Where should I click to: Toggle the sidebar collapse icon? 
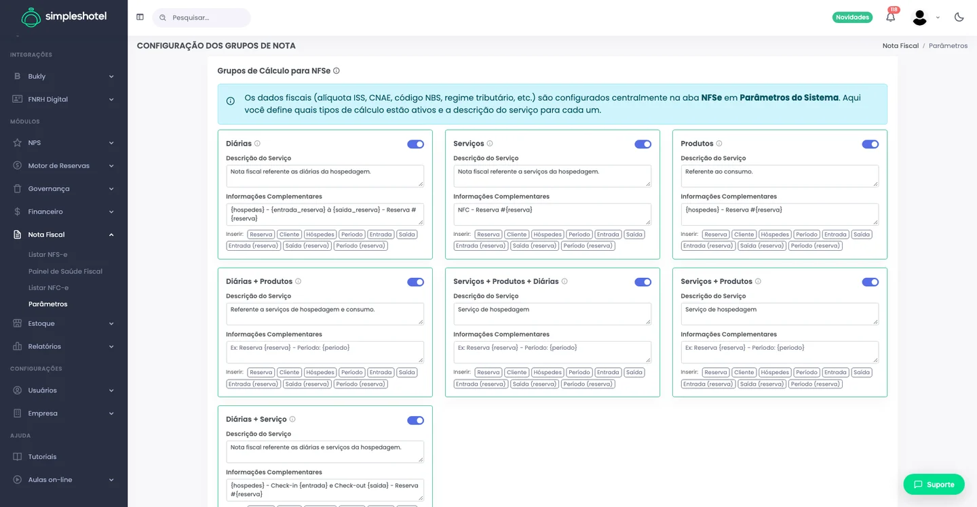140,17
